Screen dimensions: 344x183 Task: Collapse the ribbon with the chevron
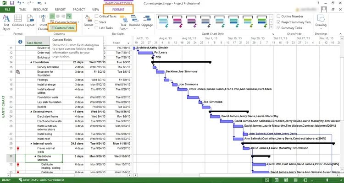[x=341, y=34]
